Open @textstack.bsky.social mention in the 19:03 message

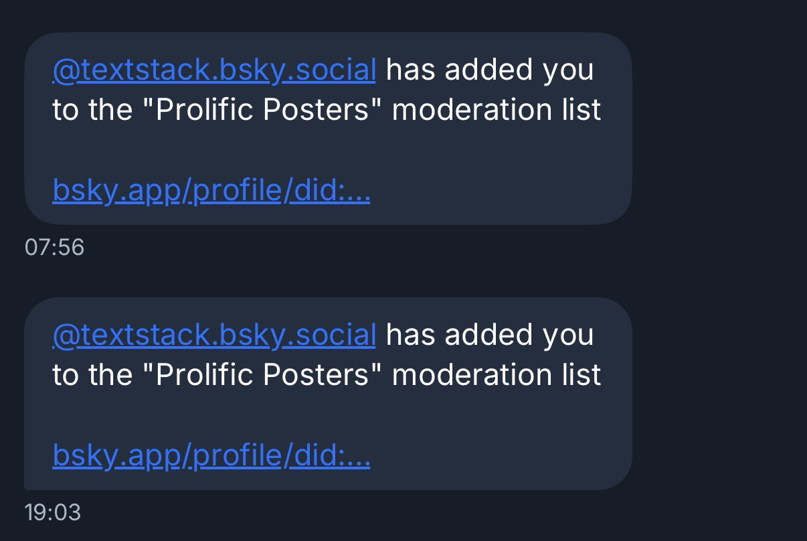[214, 335]
